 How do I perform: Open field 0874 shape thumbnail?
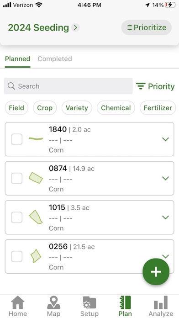(x=36, y=178)
